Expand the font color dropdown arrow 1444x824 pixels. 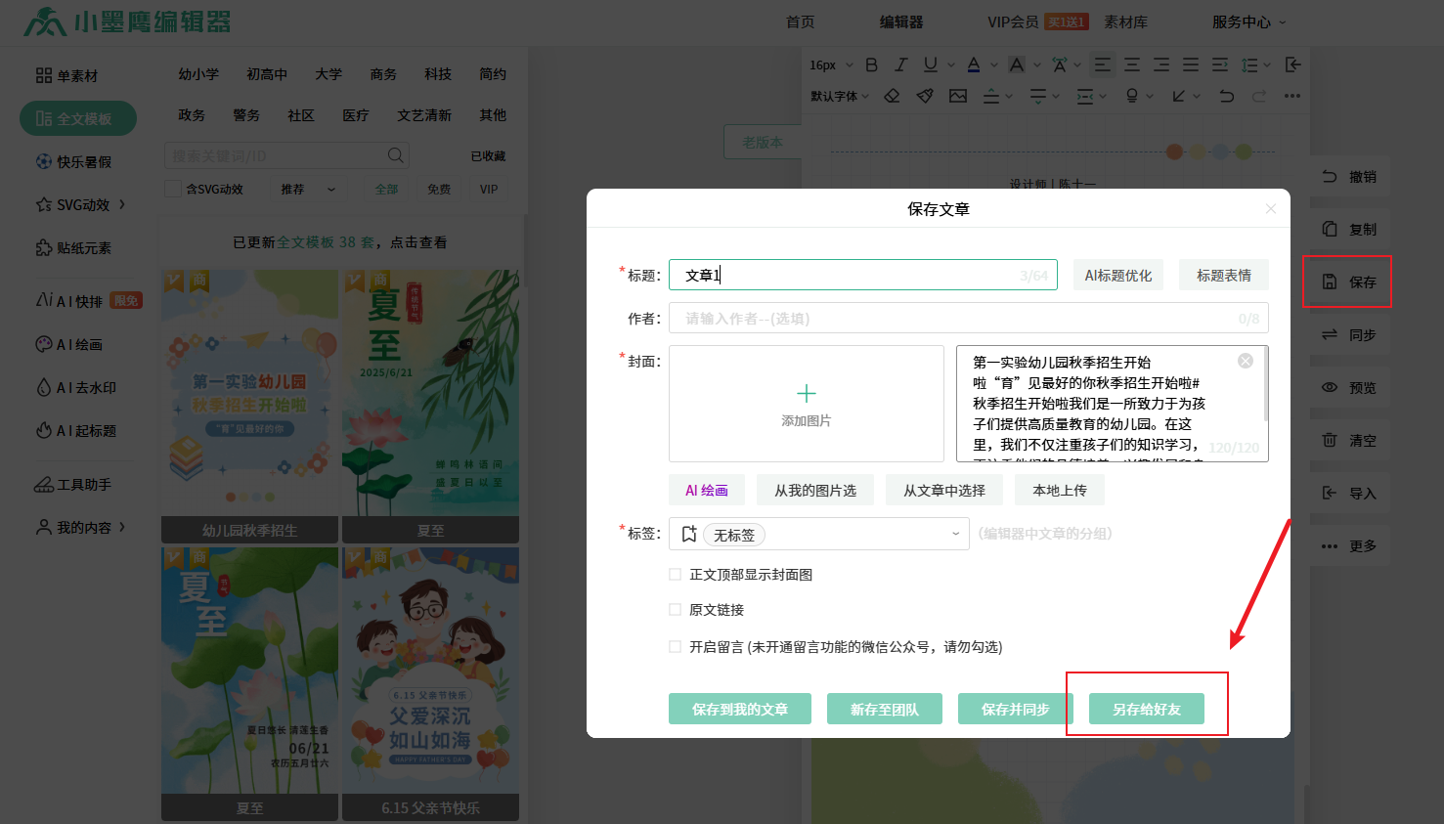pyautogui.click(x=994, y=65)
